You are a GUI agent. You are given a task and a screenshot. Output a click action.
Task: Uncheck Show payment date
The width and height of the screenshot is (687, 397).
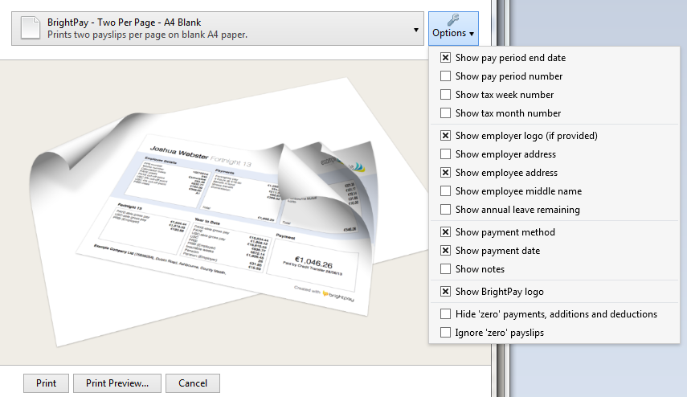point(445,251)
